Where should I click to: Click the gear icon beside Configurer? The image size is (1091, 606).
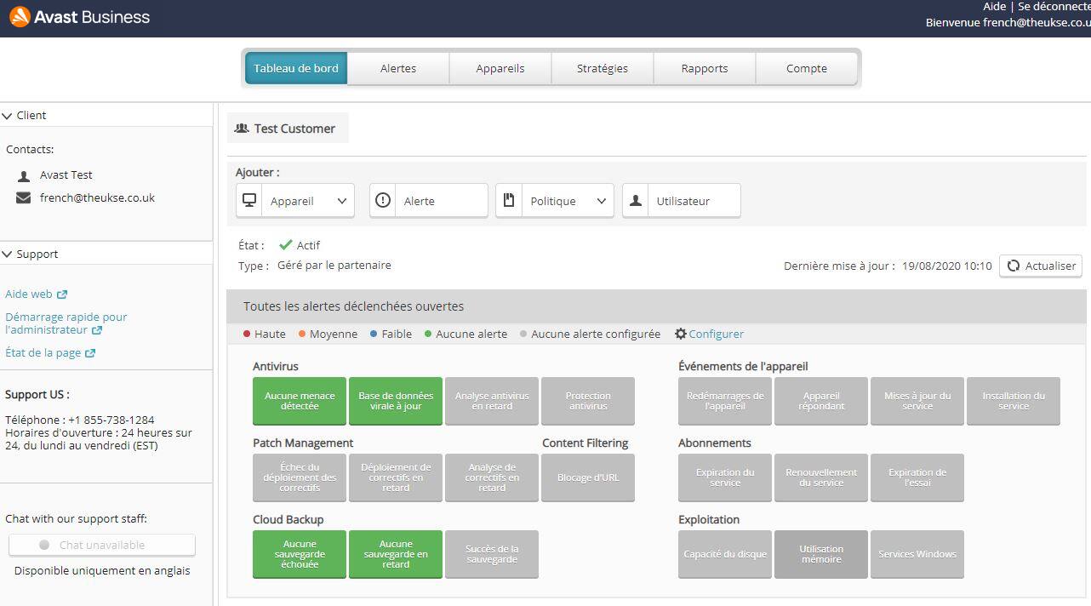[680, 334]
